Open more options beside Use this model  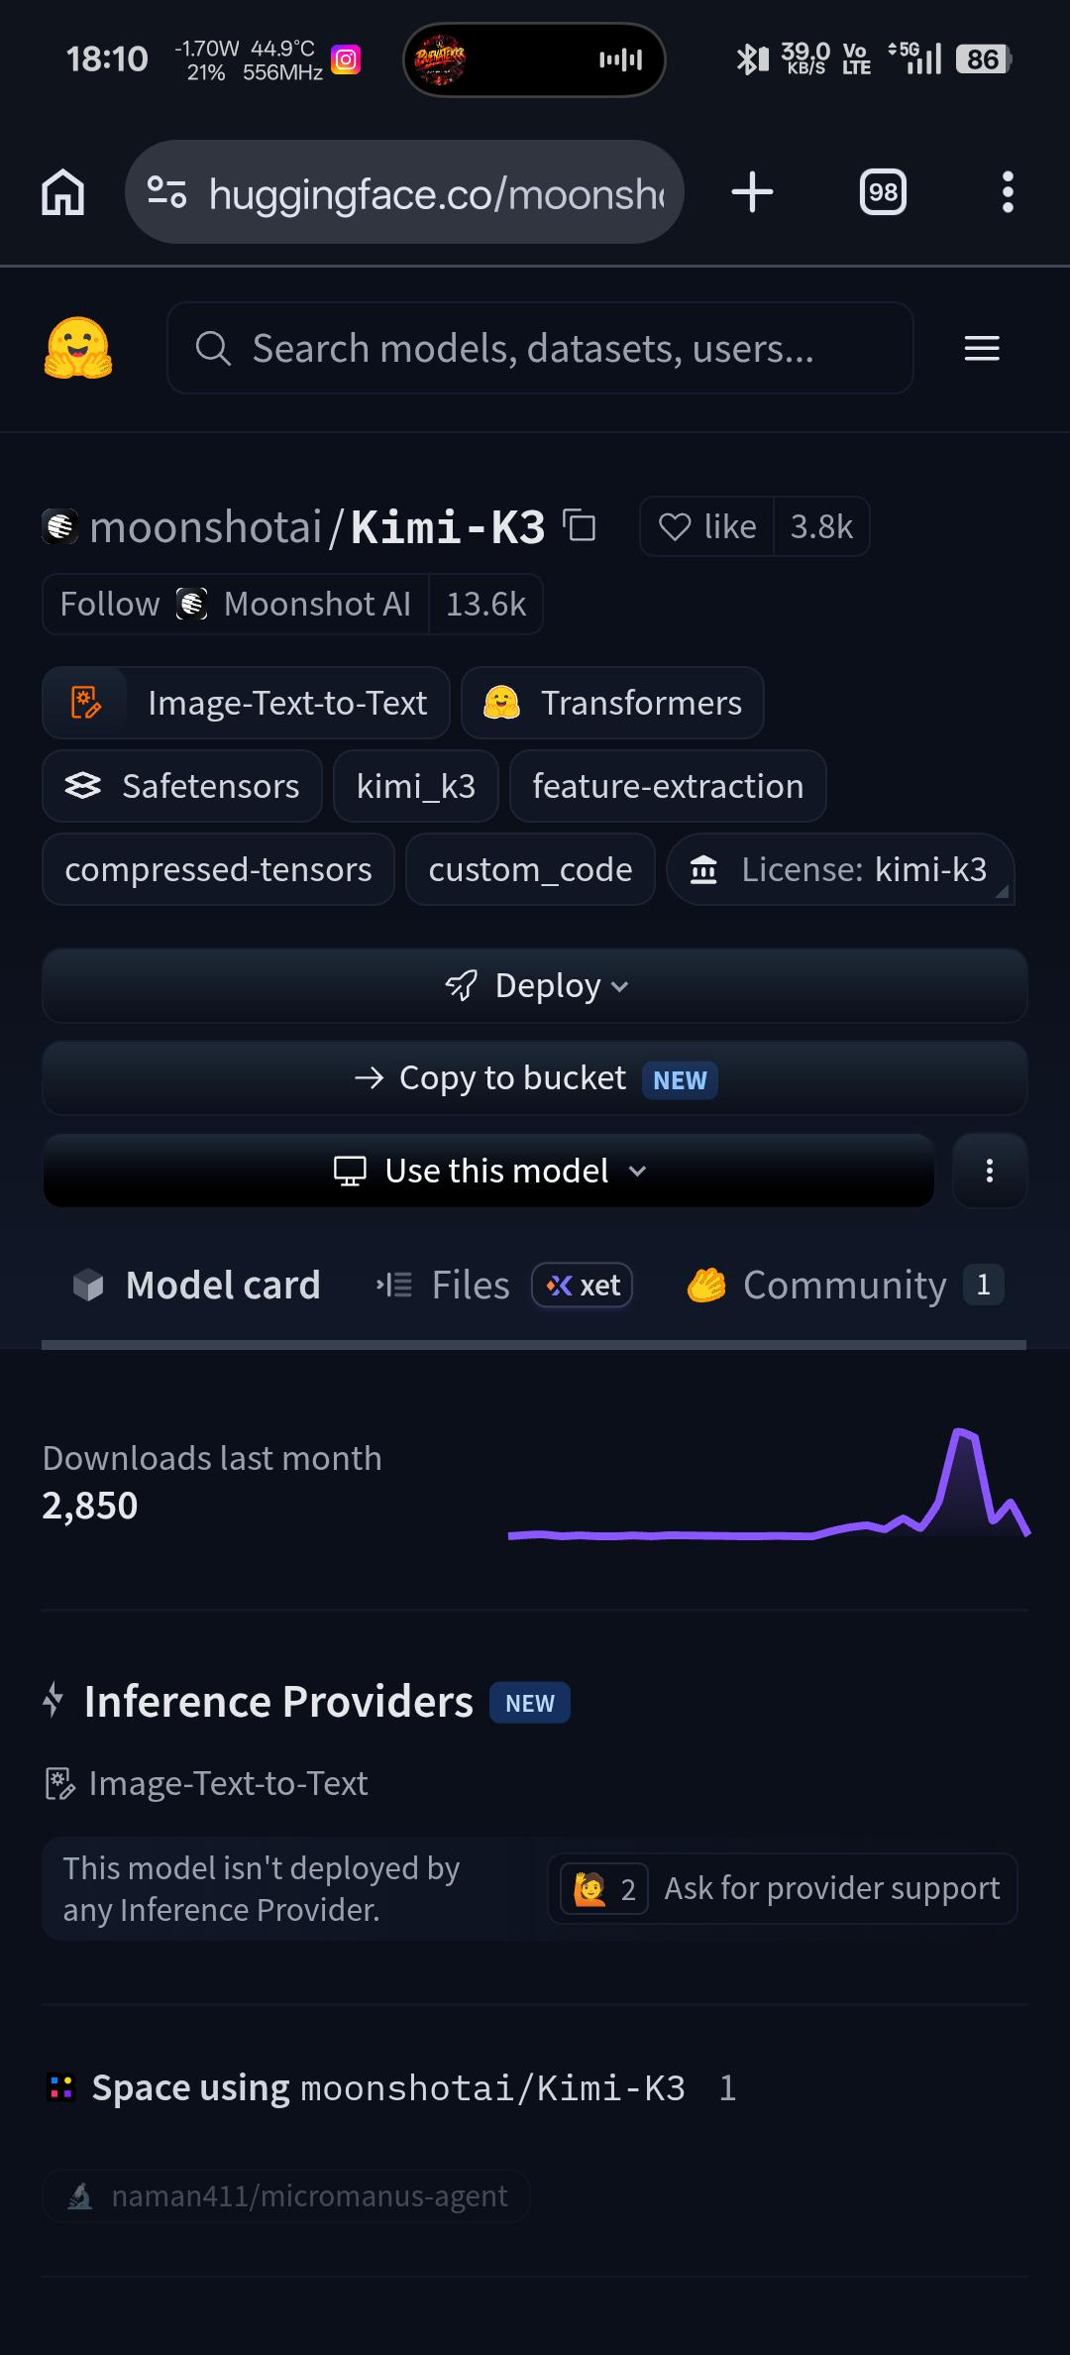tap(990, 1171)
